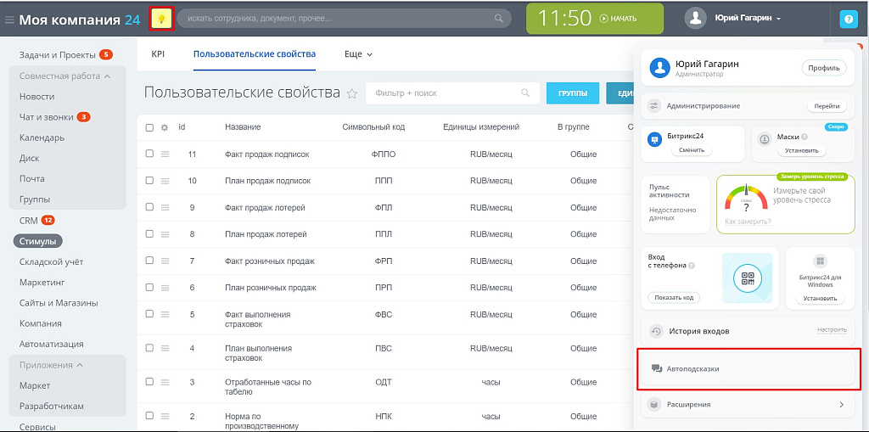869x432 pixels.
Task: Star the Пользовательские свойства page as favorite
Action: (x=352, y=94)
